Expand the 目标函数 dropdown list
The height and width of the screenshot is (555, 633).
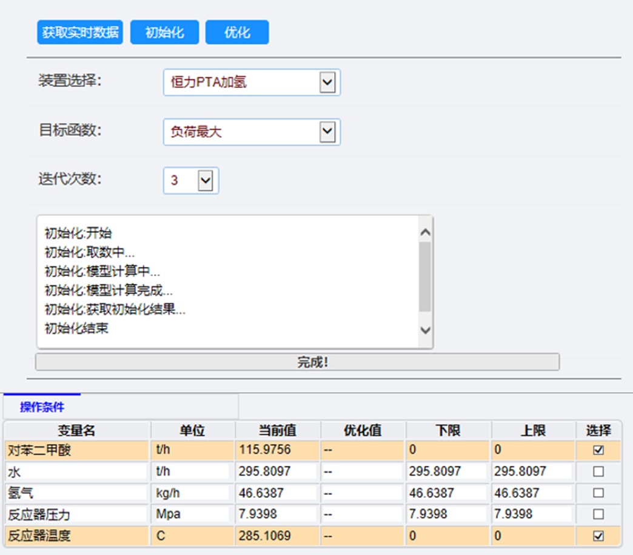(x=251, y=132)
